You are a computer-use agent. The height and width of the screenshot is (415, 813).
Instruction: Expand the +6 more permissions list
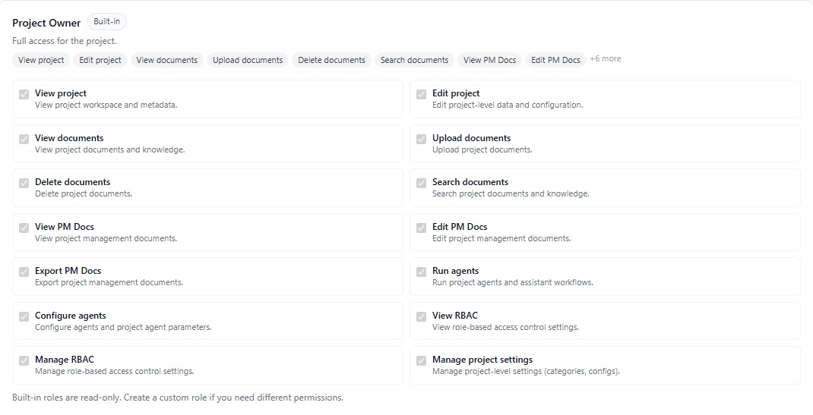606,59
